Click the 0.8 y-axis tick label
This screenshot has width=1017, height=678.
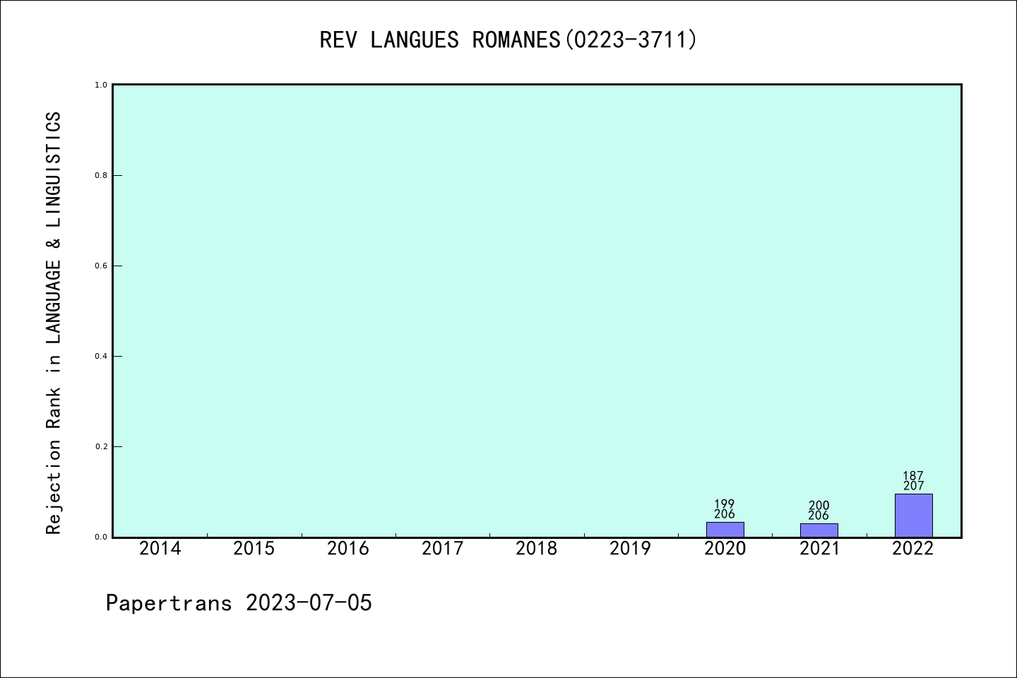[101, 175]
